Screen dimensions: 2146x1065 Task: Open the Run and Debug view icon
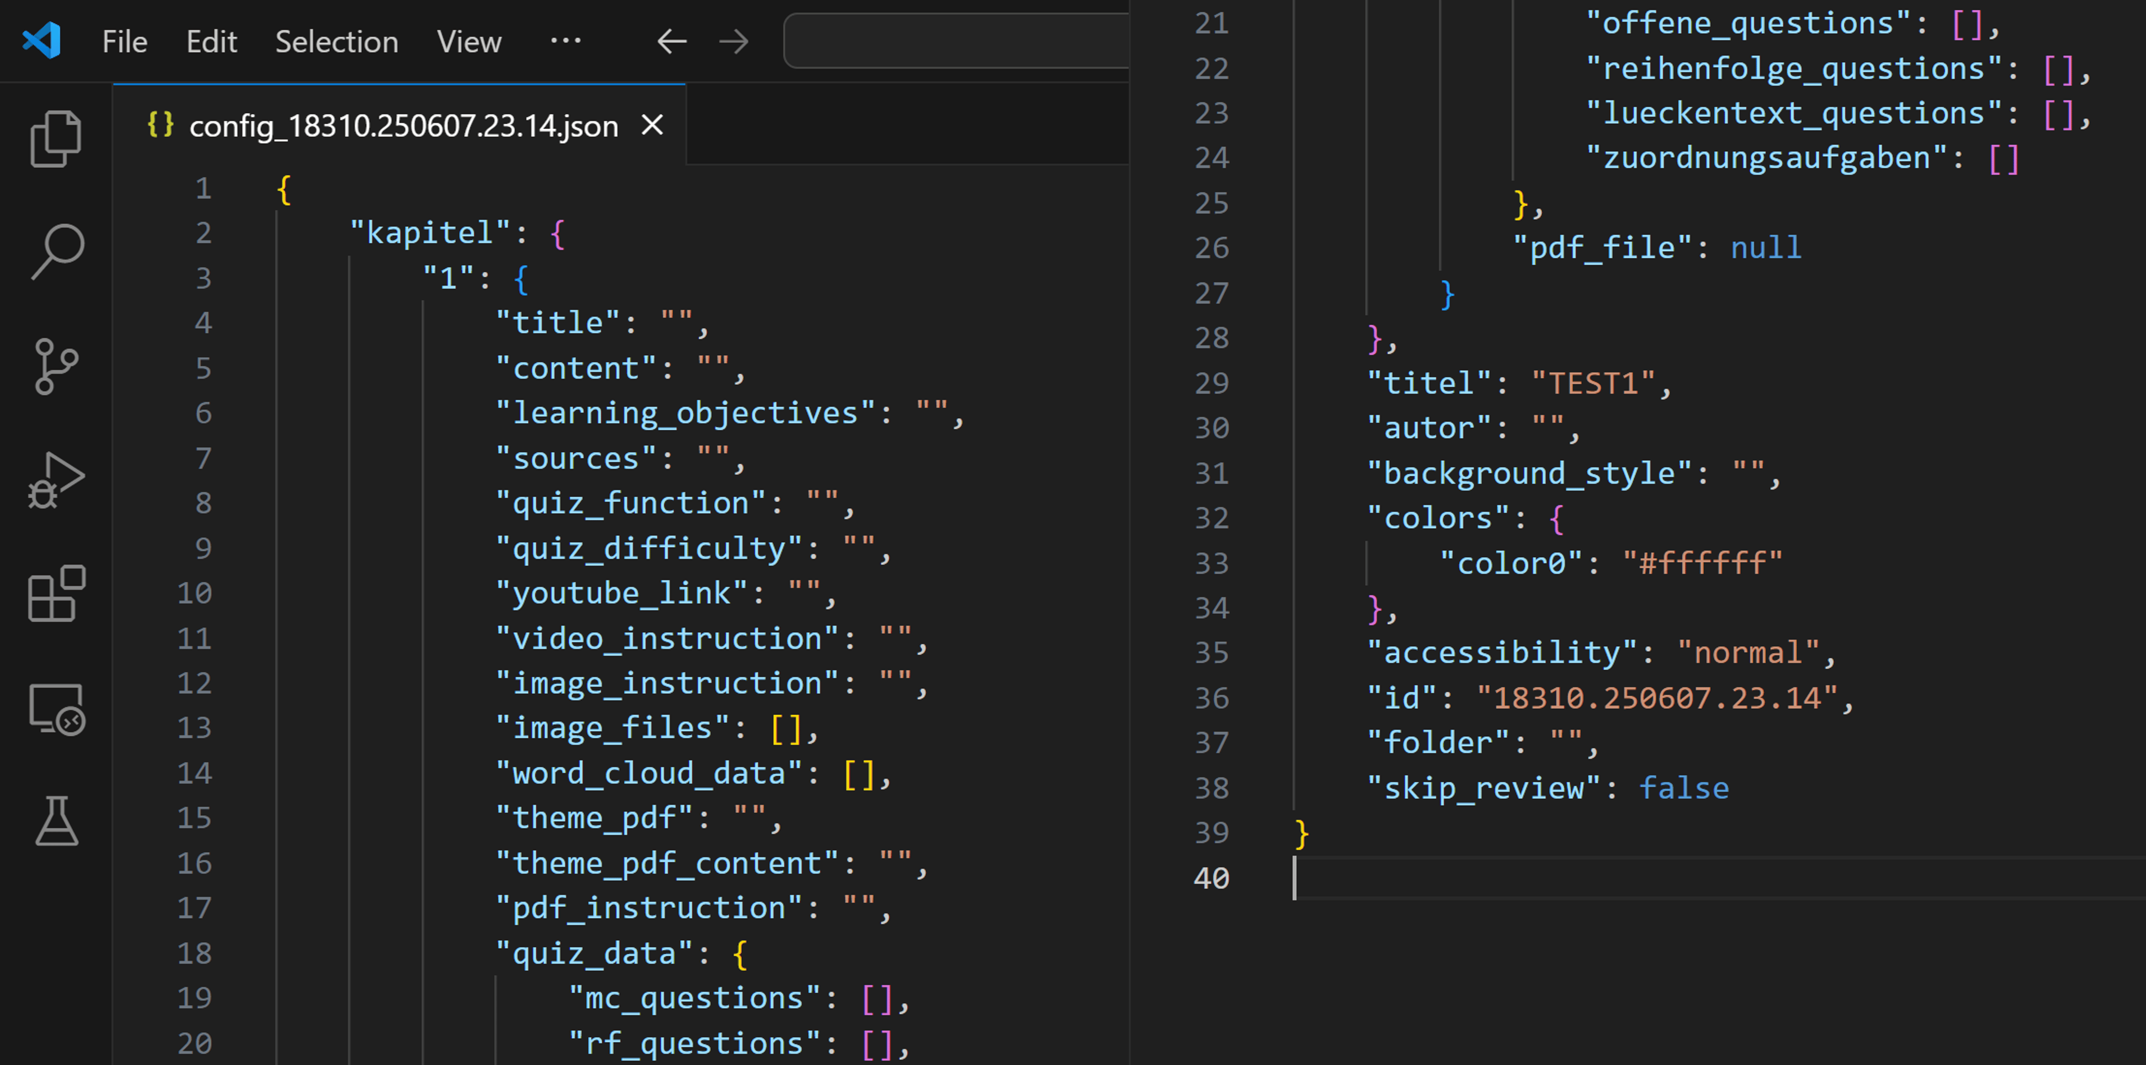click(x=56, y=479)
